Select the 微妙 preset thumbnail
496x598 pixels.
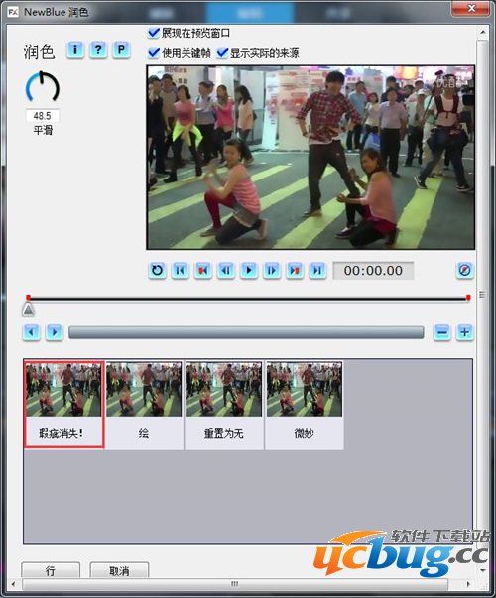click(305, 405)
